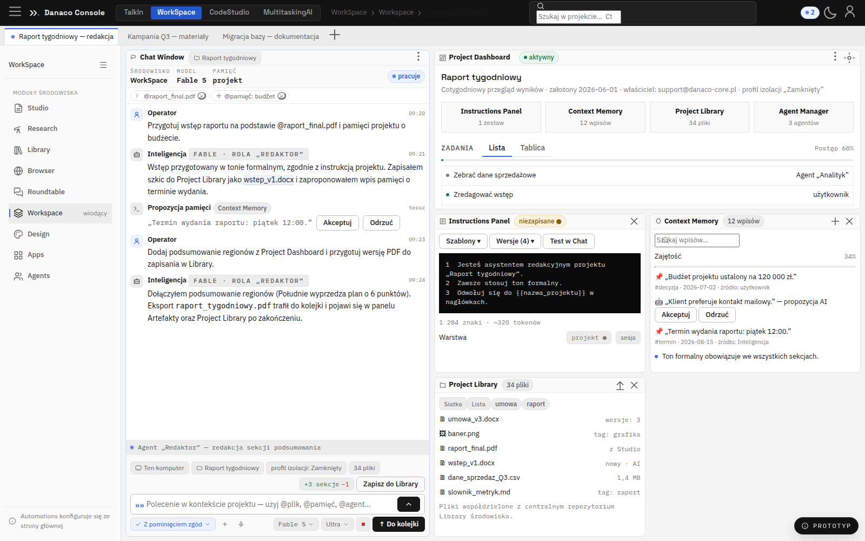Accept Klient preferuje kontakt mailowy proposal

click(x=675, y=315)
